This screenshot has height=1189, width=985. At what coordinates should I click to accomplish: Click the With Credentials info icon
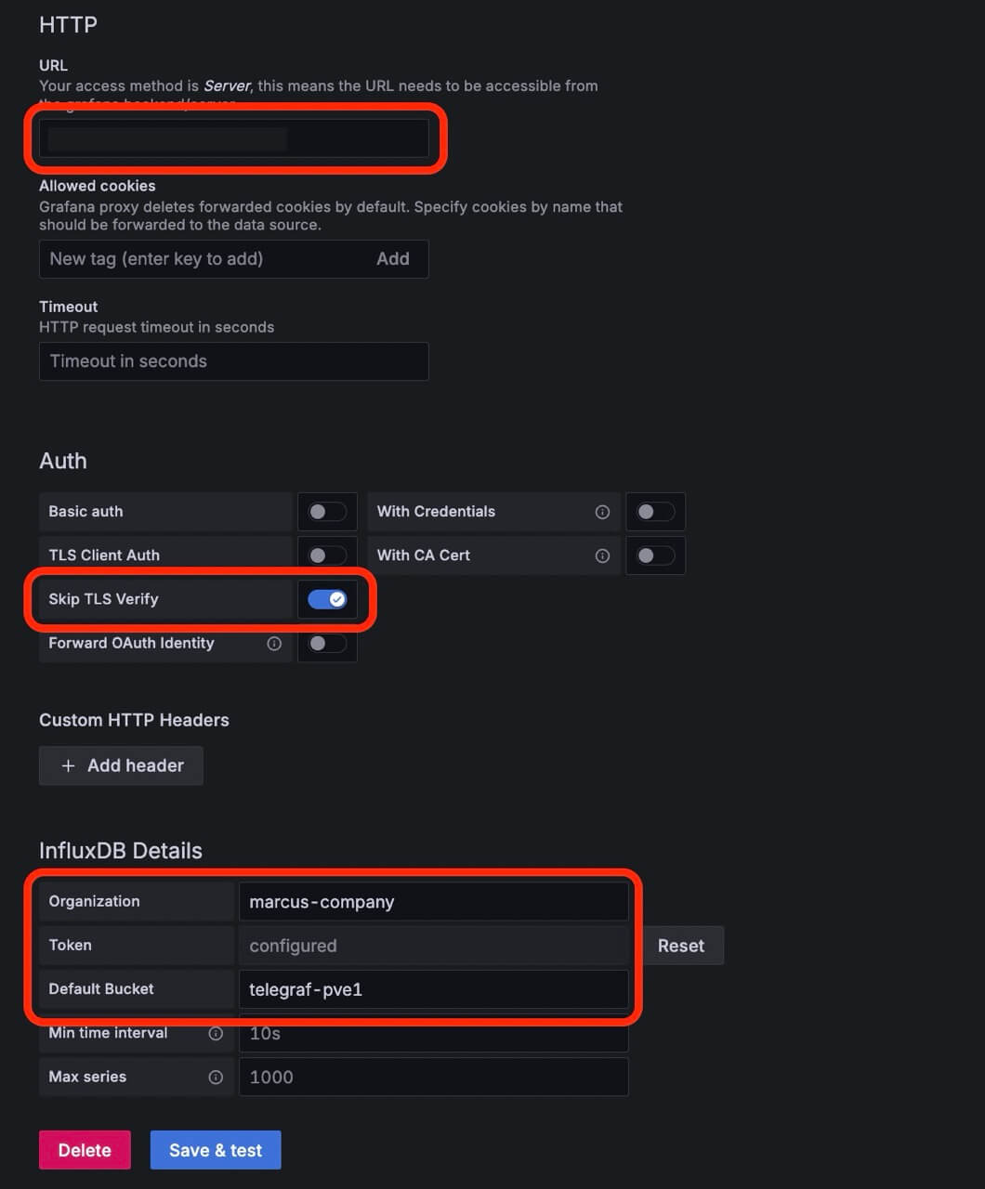click(602, 512)
